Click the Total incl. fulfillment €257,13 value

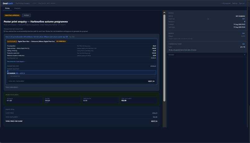click(x=151, y=81)
